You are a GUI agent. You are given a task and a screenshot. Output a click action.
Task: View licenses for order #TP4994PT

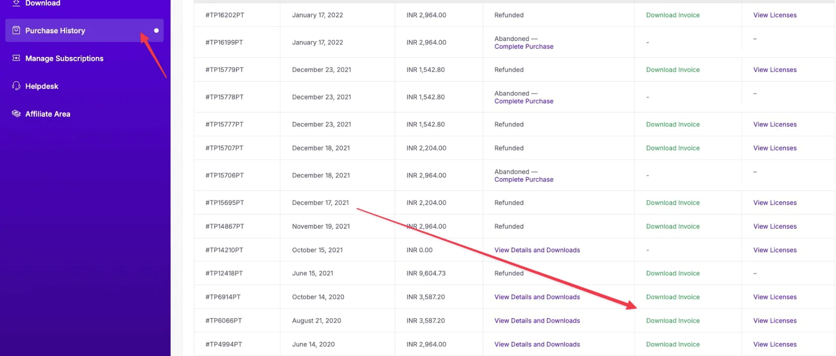[775, 344]
